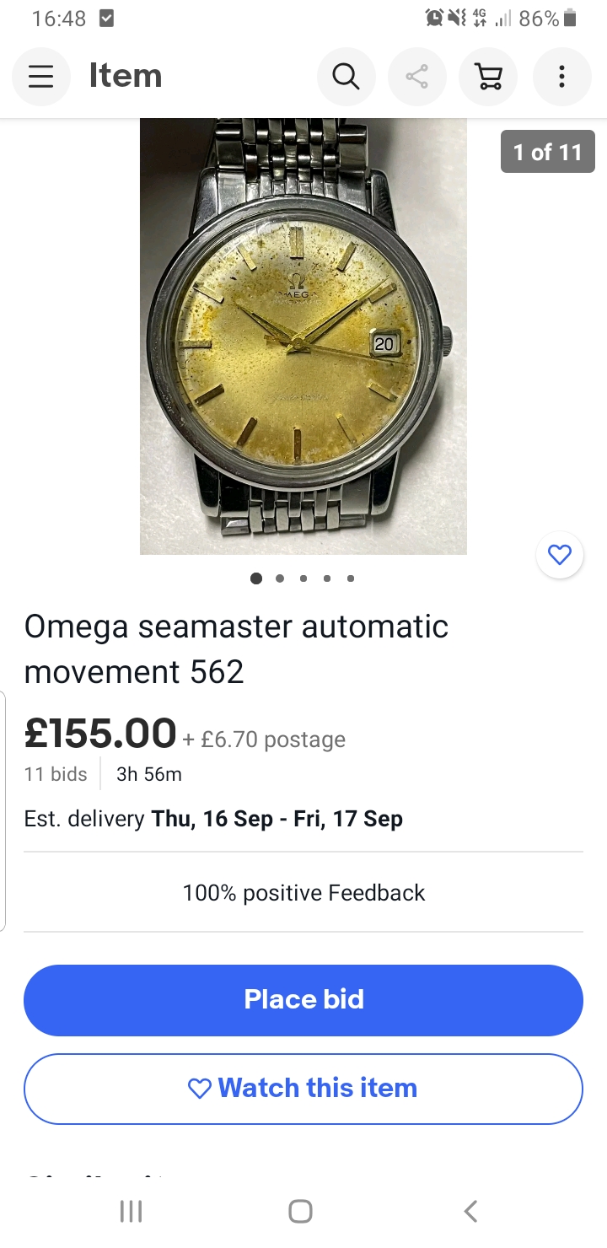Jump to second photo carousel dot

click(280, 578)
